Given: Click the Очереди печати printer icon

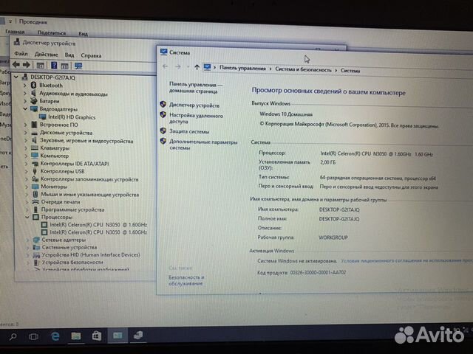Looking at the screenshot, I should (35, 202).
